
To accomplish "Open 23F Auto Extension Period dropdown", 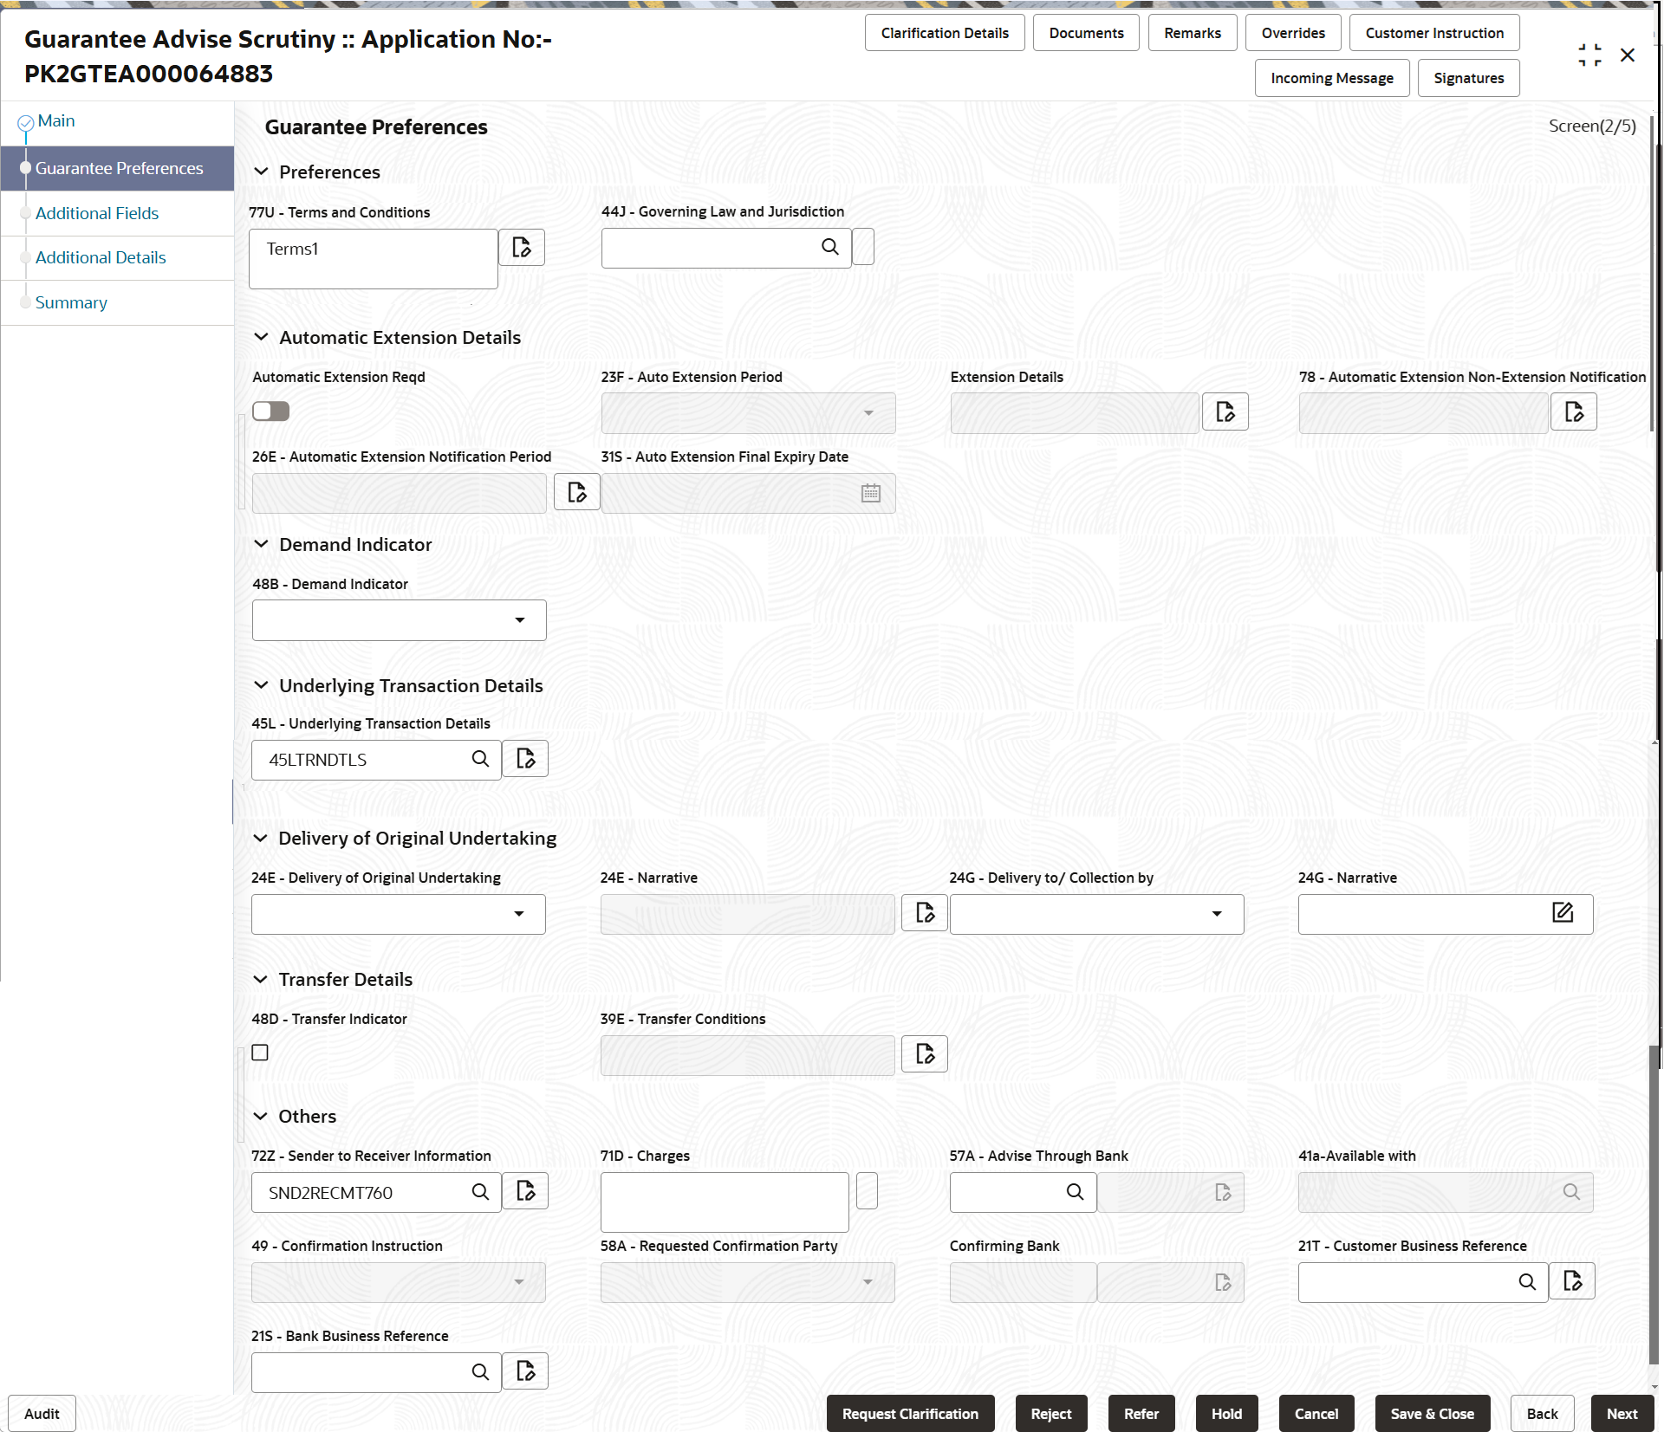I will [x=748, y=413].
